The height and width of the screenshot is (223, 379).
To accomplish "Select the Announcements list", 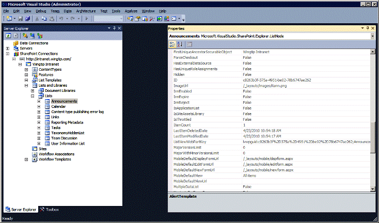I will pyautogui.click(x=64, y=101).
